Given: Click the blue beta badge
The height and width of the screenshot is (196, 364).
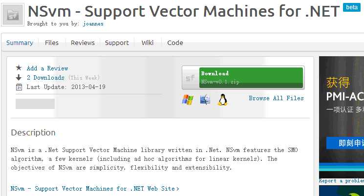Looking at the screenshot, I should [352, 7].
